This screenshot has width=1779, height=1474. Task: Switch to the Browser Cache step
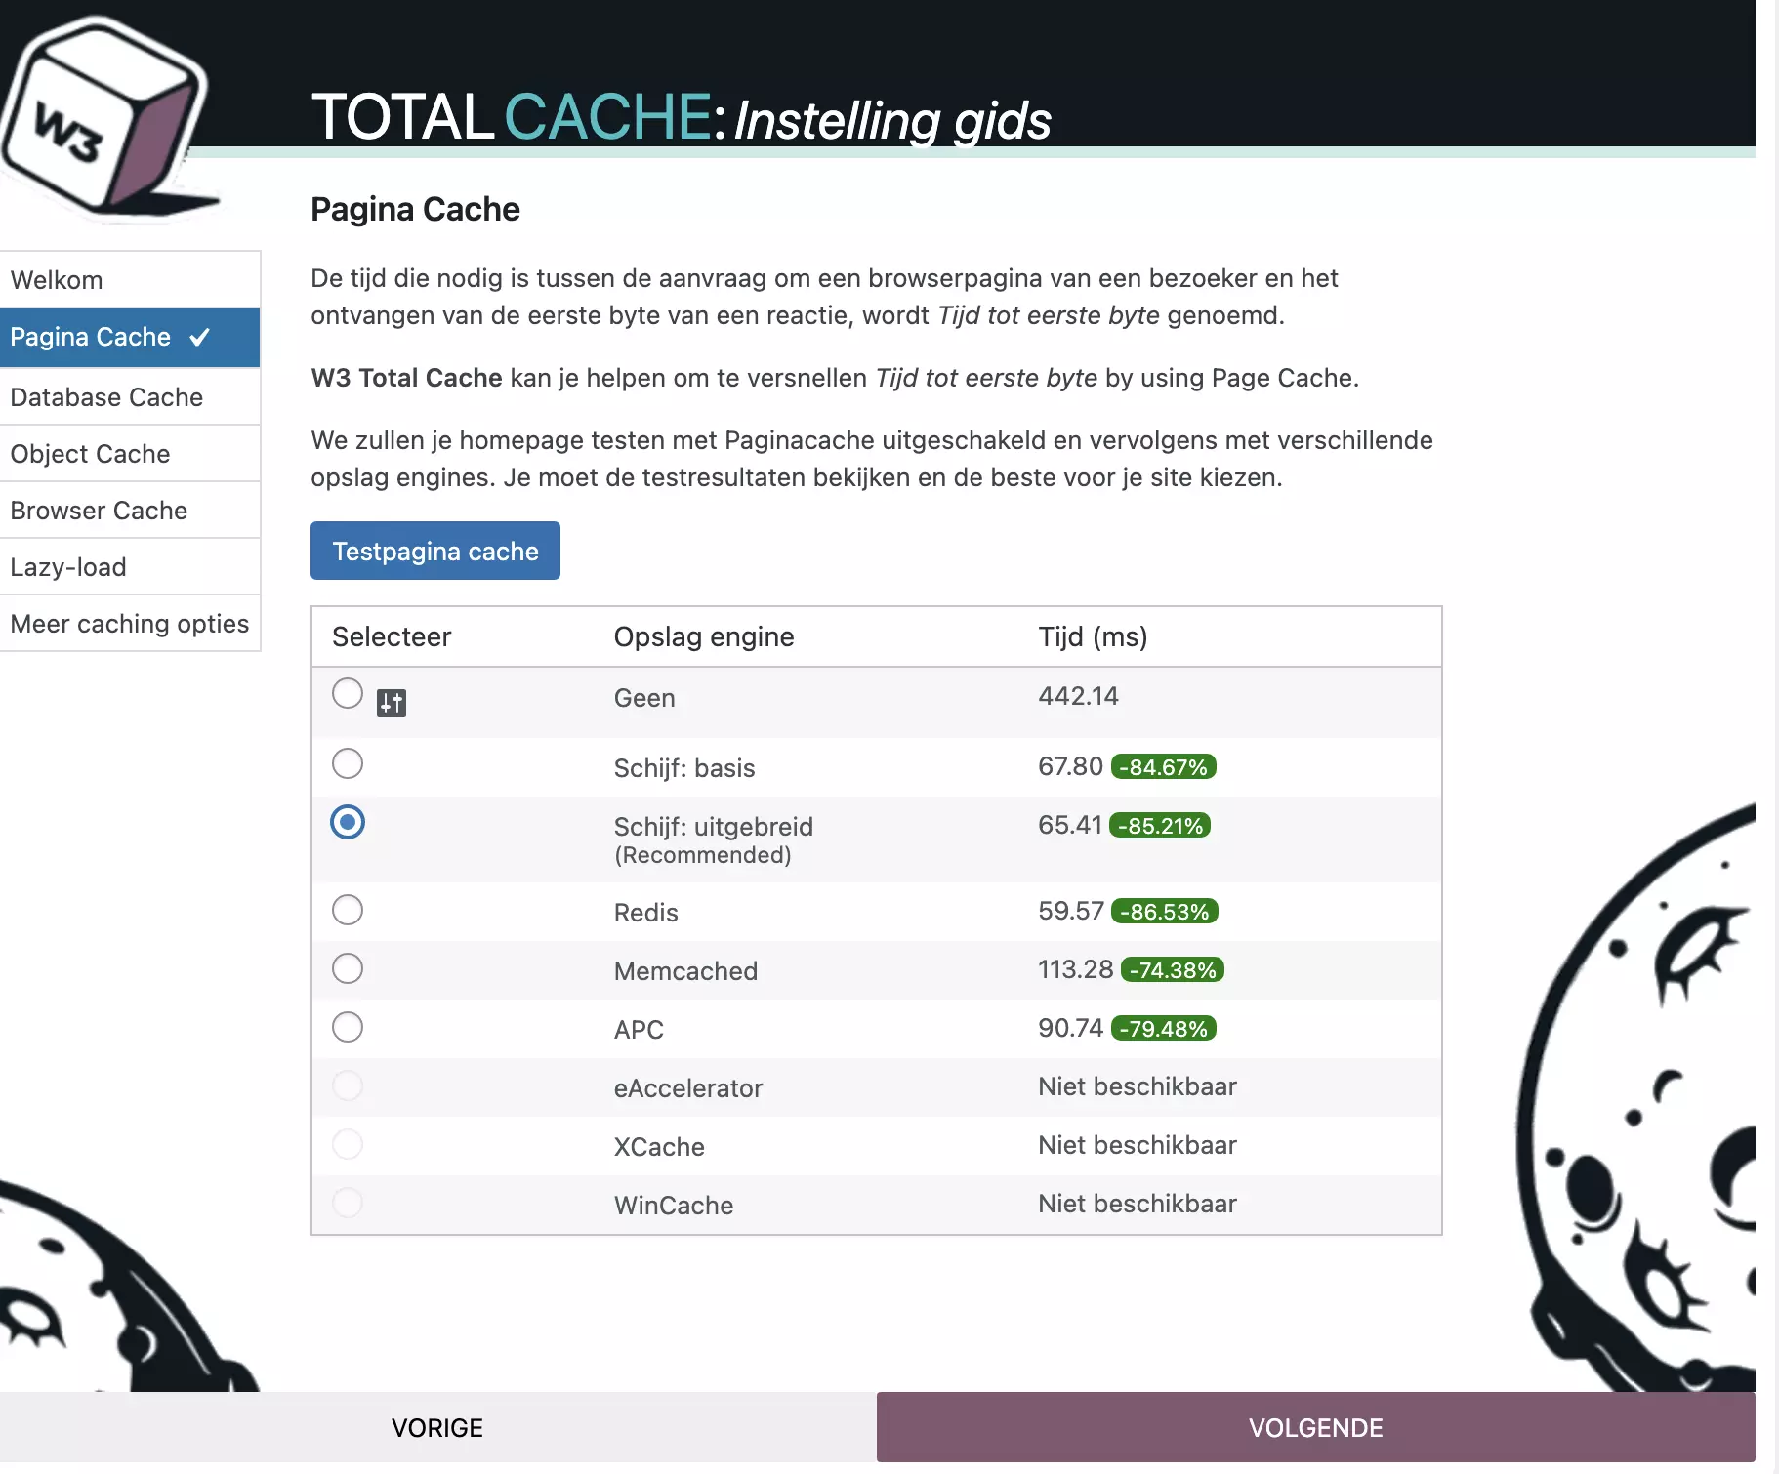pos(130,510)
